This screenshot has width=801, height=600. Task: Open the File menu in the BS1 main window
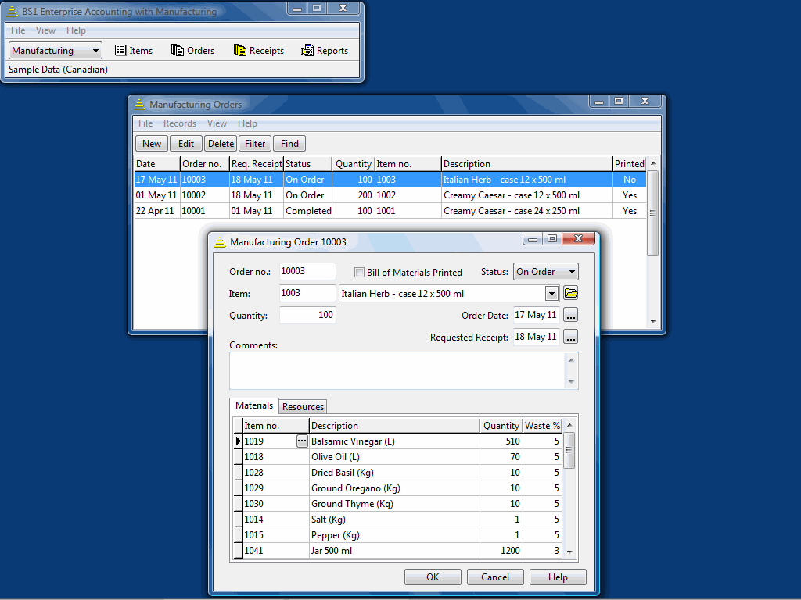[x=18, y=30]
